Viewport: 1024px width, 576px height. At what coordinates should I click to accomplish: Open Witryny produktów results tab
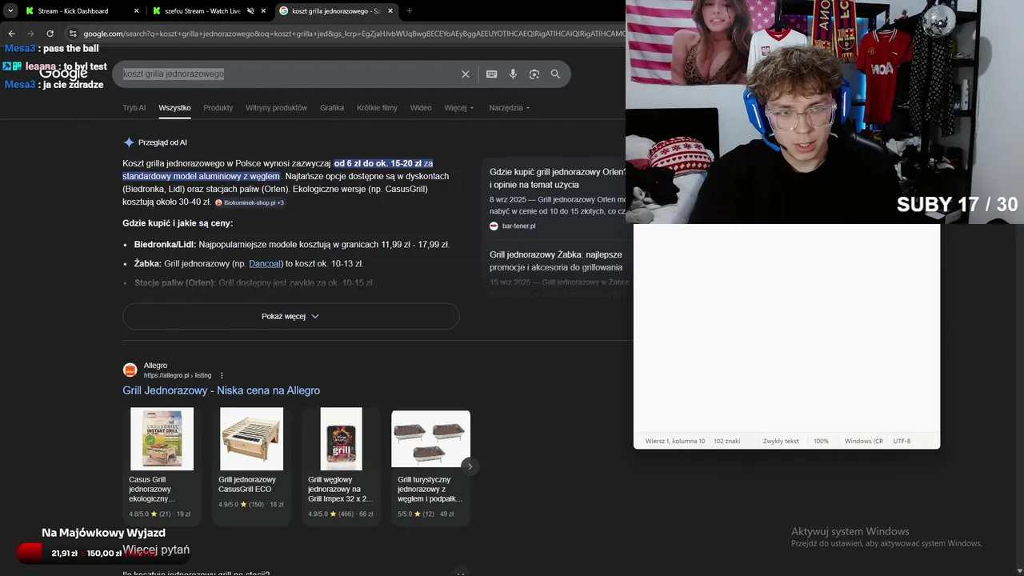tap(276, 108)
